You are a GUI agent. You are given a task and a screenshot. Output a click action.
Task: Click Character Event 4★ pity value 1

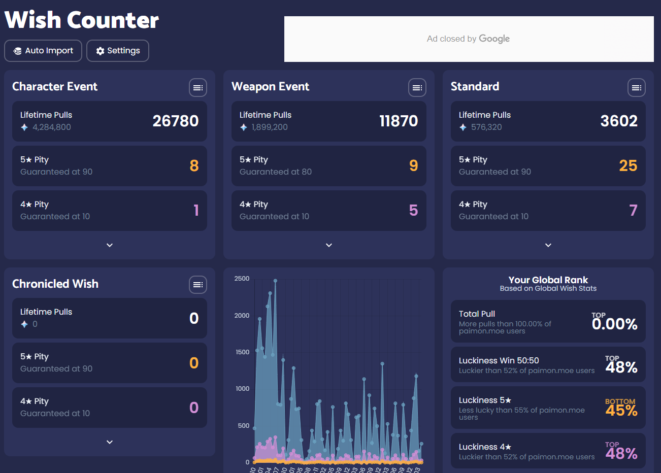click(x=196, y=210)
